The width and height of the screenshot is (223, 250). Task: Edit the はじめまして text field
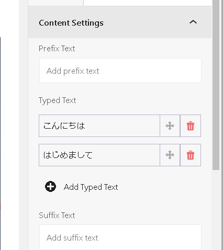99,155
